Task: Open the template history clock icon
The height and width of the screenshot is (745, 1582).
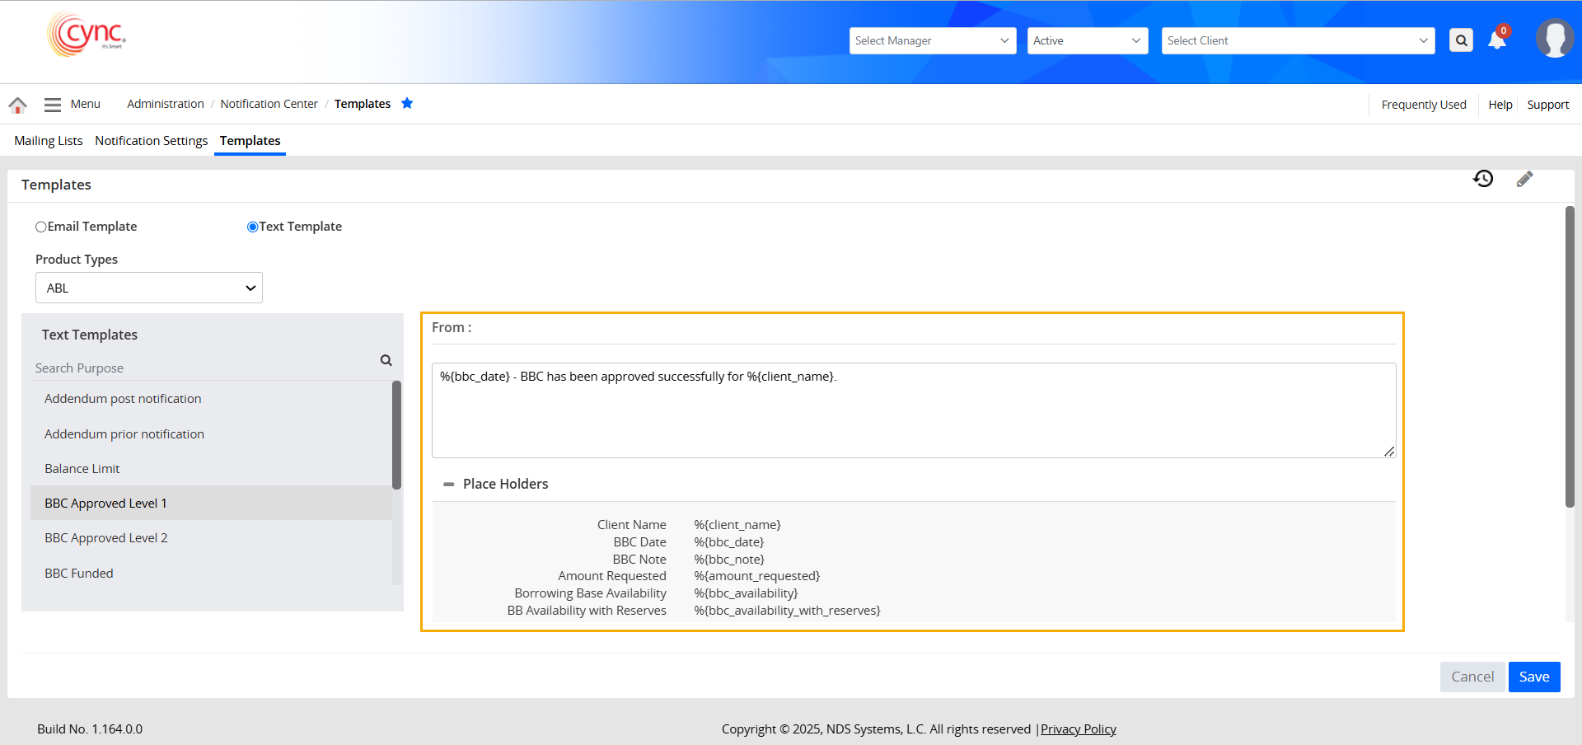Action: click(x=1483, y=179)
